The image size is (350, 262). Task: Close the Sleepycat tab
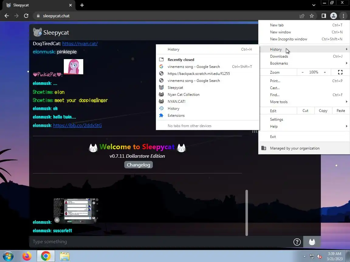point(70,5)
